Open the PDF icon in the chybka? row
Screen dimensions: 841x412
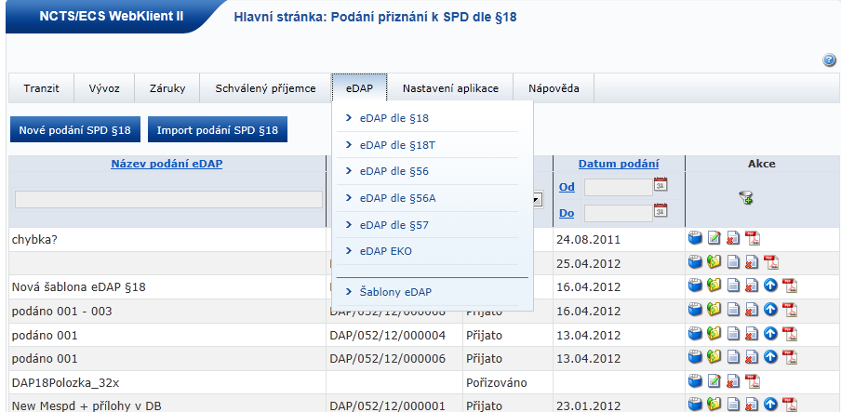752,239
